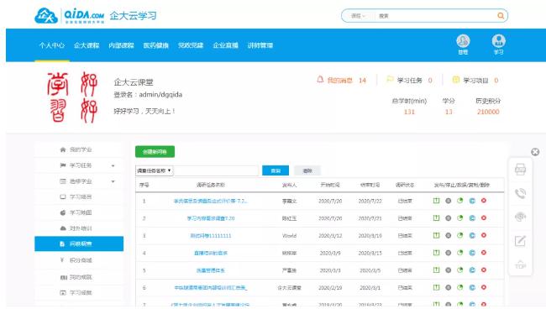
Task: Expand the 选修学业 sidebar submenu arrow
Action: (113, 181)
